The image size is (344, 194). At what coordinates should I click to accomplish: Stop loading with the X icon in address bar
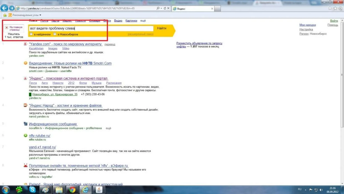point(168,8)
